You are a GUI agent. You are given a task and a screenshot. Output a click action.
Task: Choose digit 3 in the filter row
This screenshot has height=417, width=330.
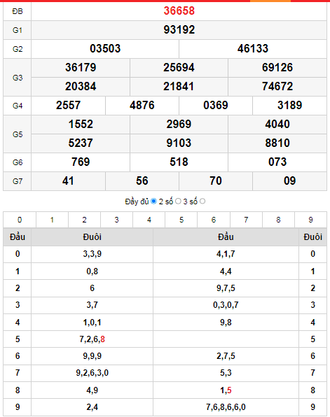(x=117, y=220)
